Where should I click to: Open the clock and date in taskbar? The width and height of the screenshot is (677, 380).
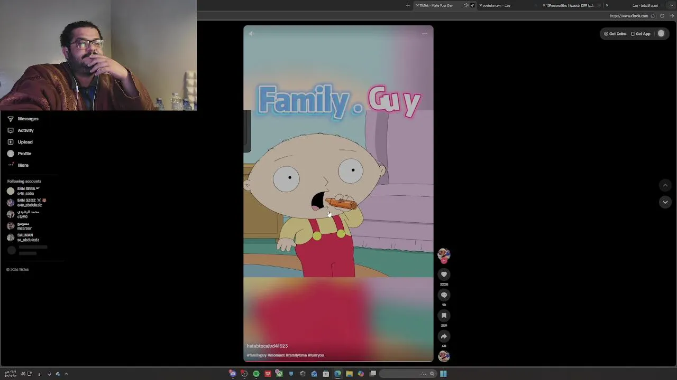click(11, 374)
